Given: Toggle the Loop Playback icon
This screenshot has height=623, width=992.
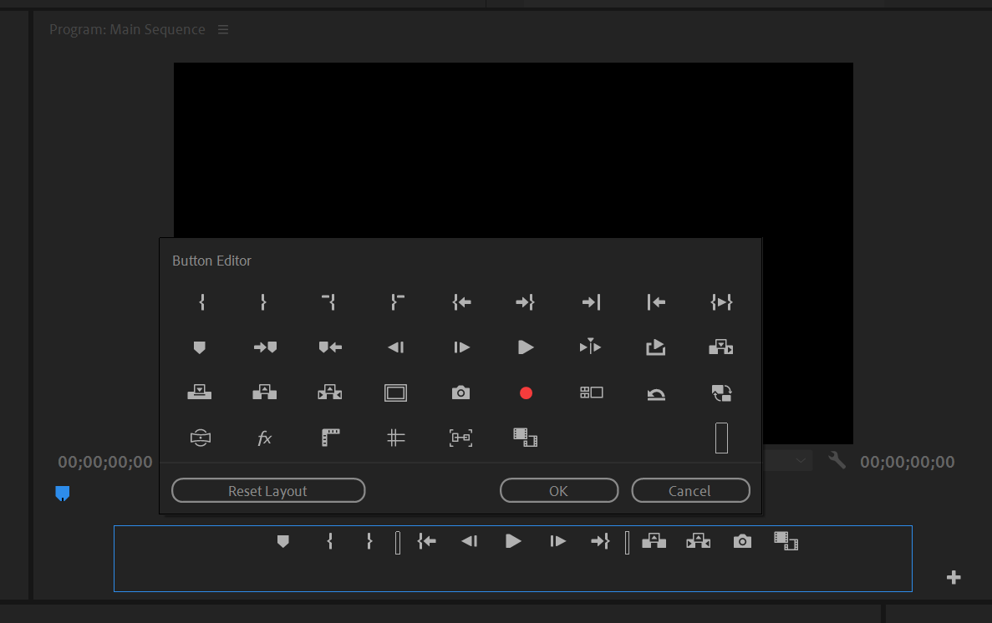Looking at the screenshot, I should click(656, 393).
